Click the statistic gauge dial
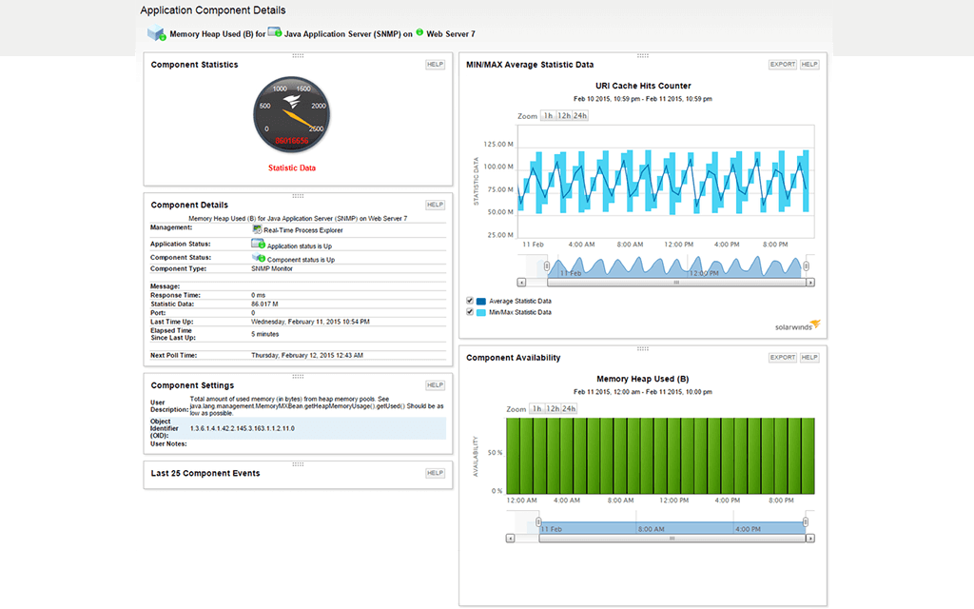This screenshot has width=974, height=609. click(x=291, y=114)
